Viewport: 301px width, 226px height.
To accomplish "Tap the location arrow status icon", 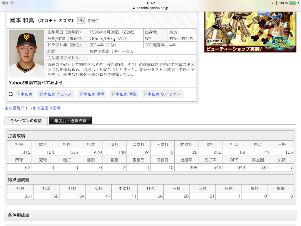I will click(x=272, y=3).
